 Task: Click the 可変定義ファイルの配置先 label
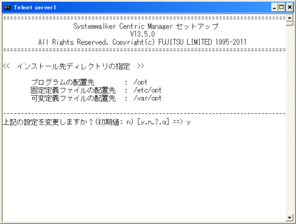click(x=73, y=98)
